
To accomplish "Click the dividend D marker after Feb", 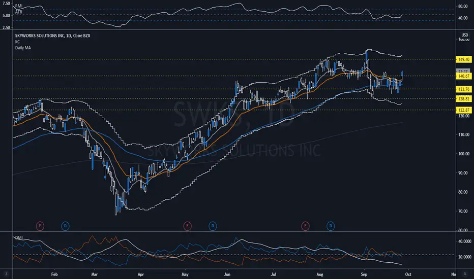I will click(x=65, y=226).
